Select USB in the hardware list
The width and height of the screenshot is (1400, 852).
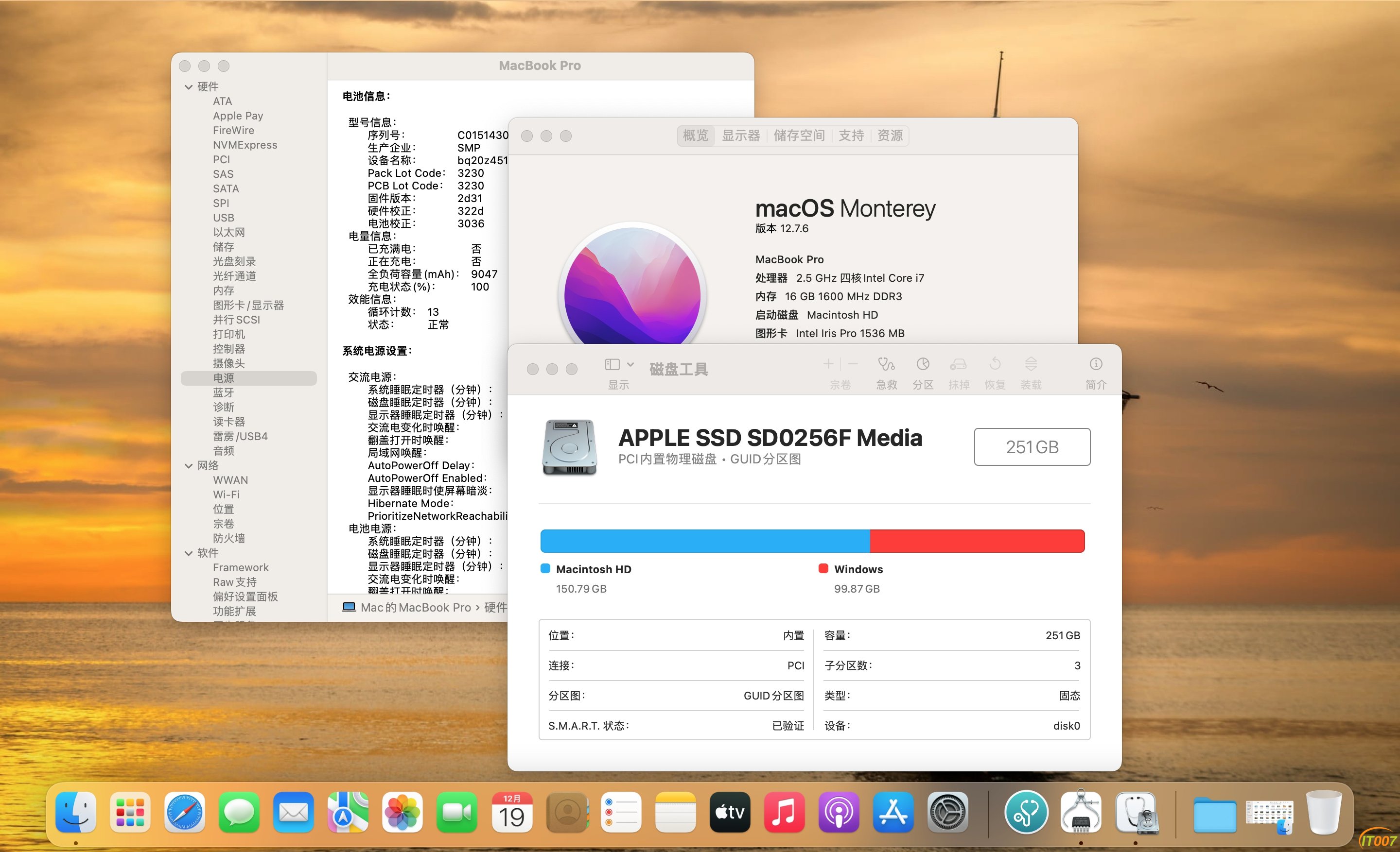click(x=223, y=218)
